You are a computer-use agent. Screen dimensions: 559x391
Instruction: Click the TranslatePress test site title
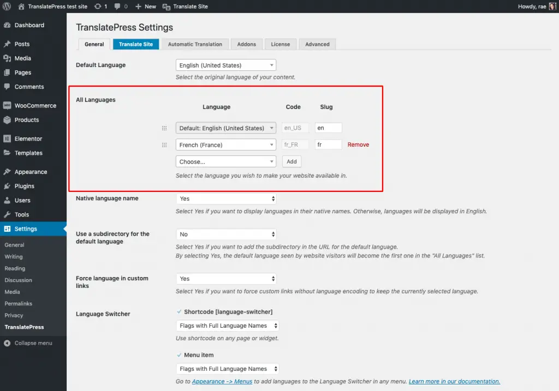click(x=58, y=7)
